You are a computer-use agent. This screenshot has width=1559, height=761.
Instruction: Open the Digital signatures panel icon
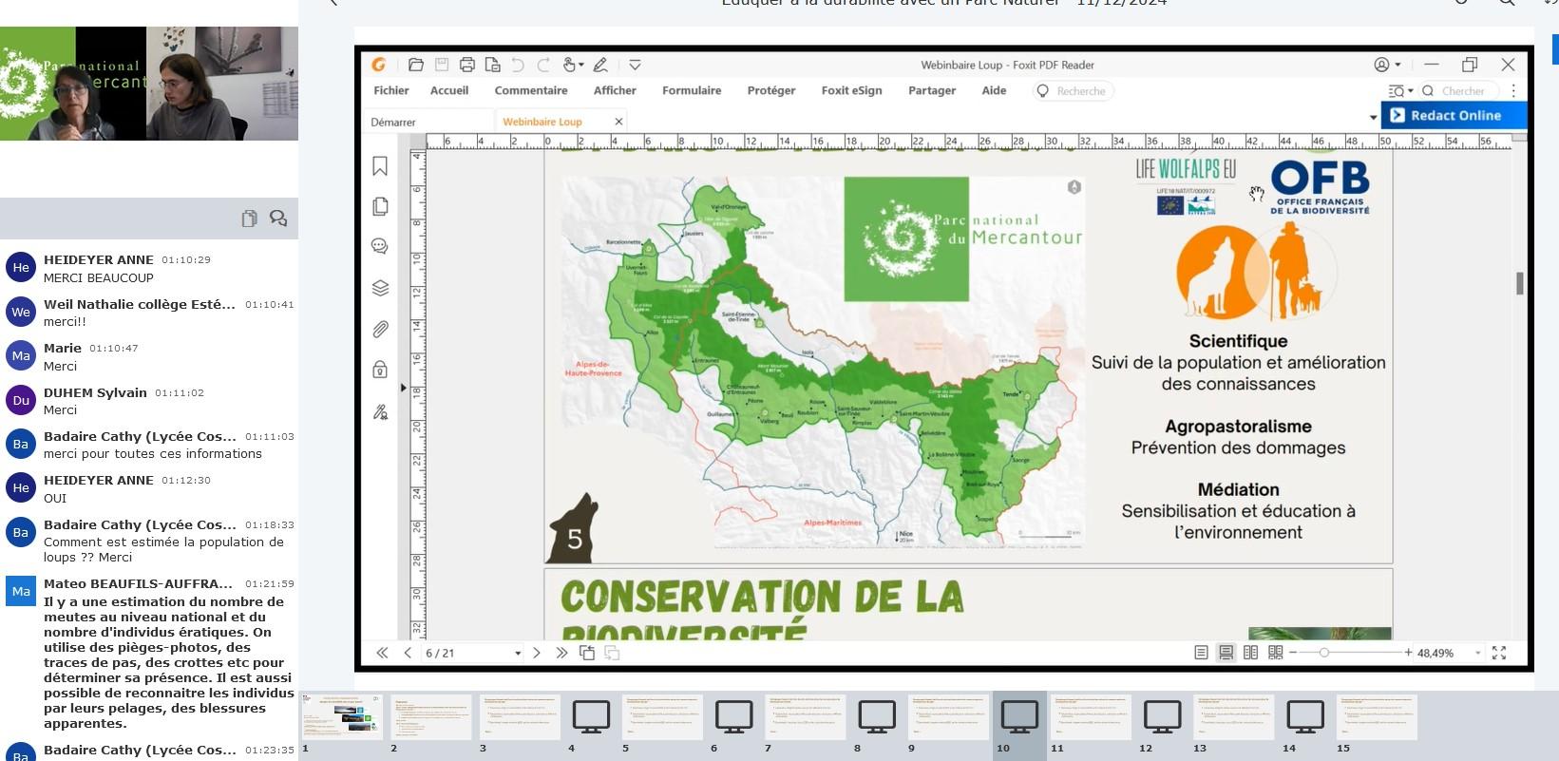click(380, 411)
